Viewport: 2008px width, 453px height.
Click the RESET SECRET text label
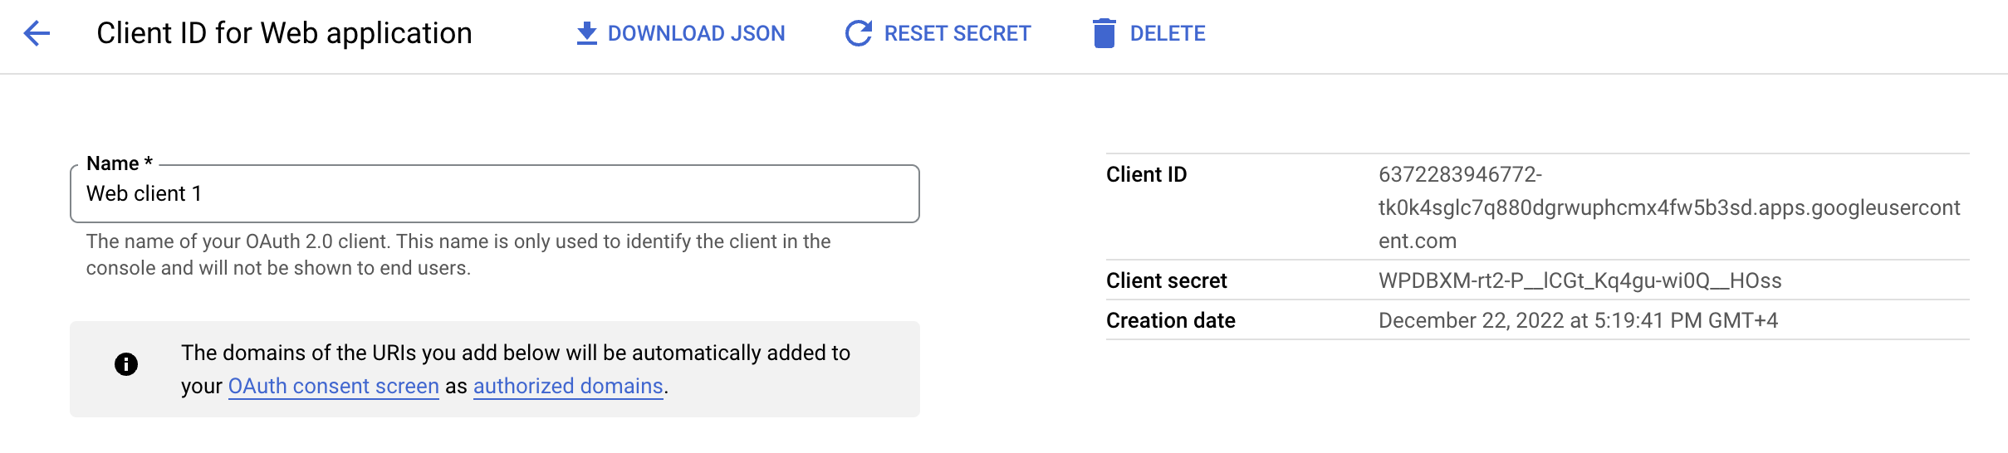957,33
